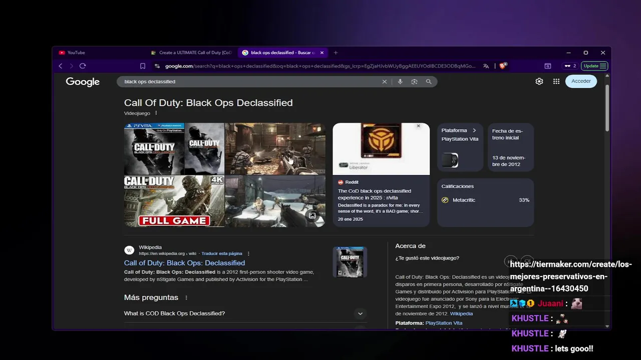Click the Wikipedia favicon in the result
The image size is (641, 360).
(x=129, y=250)
